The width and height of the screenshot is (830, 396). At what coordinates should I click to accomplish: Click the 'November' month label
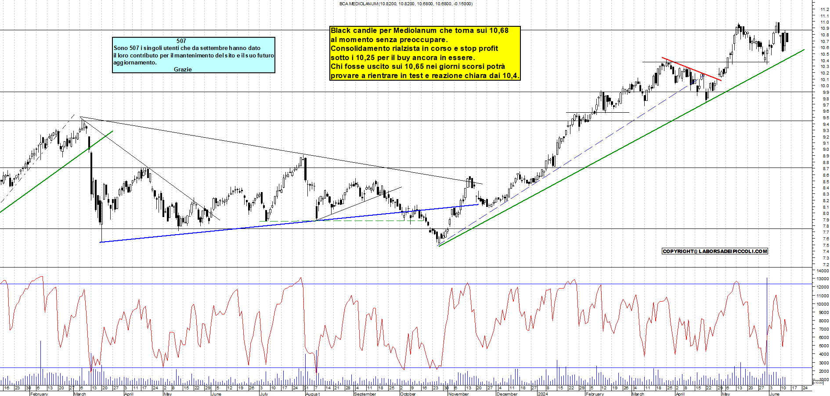459,394
